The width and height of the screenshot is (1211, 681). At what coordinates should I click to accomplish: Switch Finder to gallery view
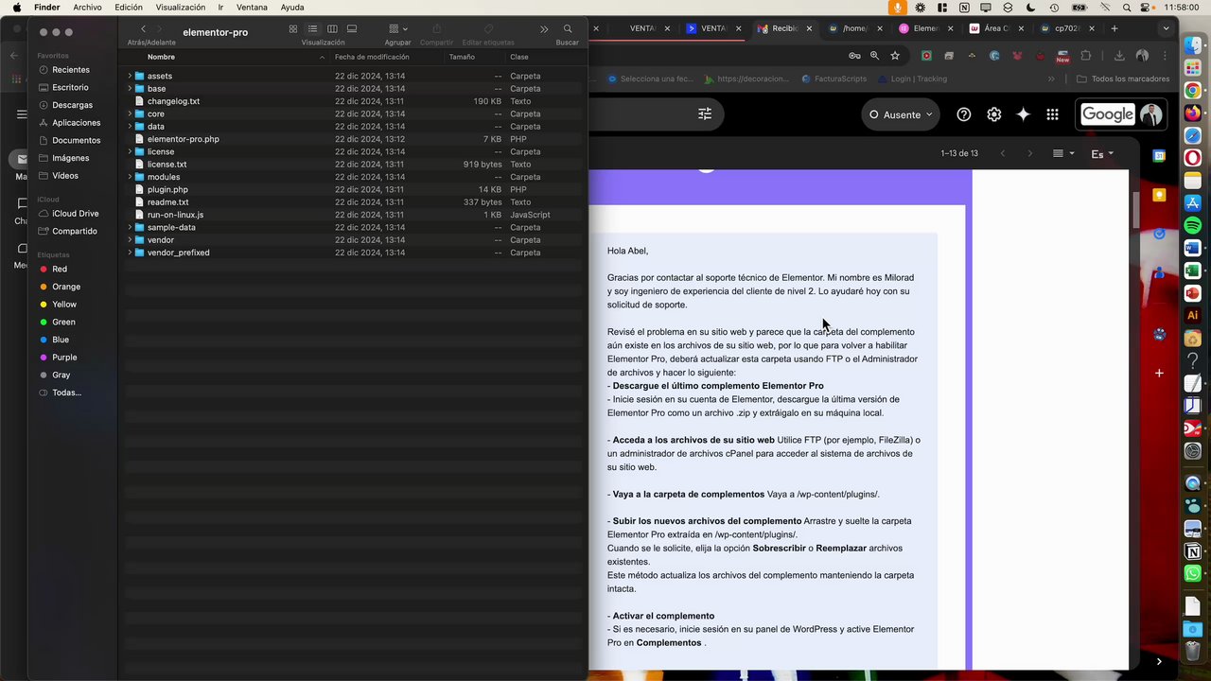352,29
